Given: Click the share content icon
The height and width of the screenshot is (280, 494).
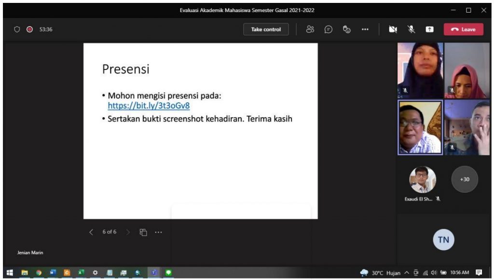Looking at the screenshot, I should [x=429, y=29].
